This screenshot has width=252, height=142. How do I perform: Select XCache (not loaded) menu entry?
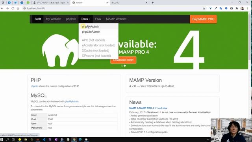coord(95,50)
